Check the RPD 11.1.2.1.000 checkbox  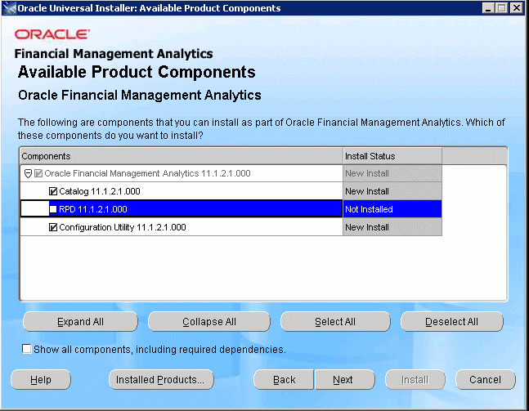(x=53, y=209)
